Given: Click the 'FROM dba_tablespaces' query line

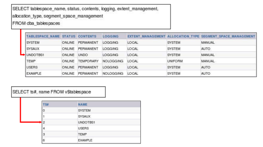Looking at the screenshot, I should pos(36,23).
